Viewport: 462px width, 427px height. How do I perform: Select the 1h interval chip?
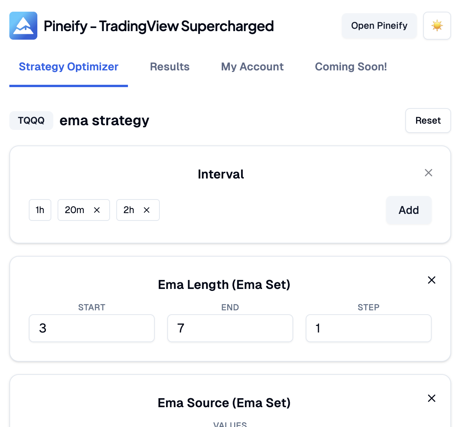pyautogui.click(x=40, y=210)
